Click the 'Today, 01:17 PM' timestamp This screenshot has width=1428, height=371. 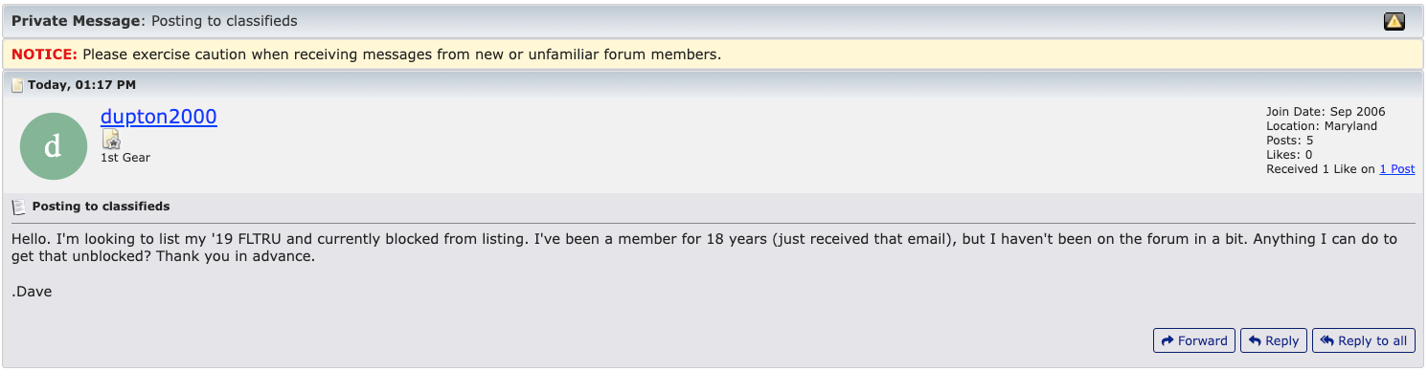[81, 85]
